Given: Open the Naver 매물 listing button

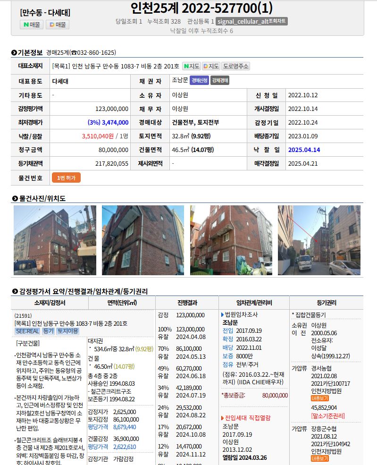Looking at the screenshot, I should tap(32, 25).
